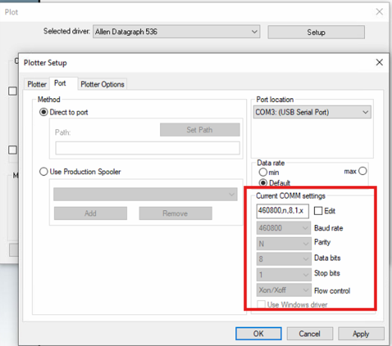The image size is (392, 346).
Task: Select the max data rate radio
Action: click(x=363, y=171)
